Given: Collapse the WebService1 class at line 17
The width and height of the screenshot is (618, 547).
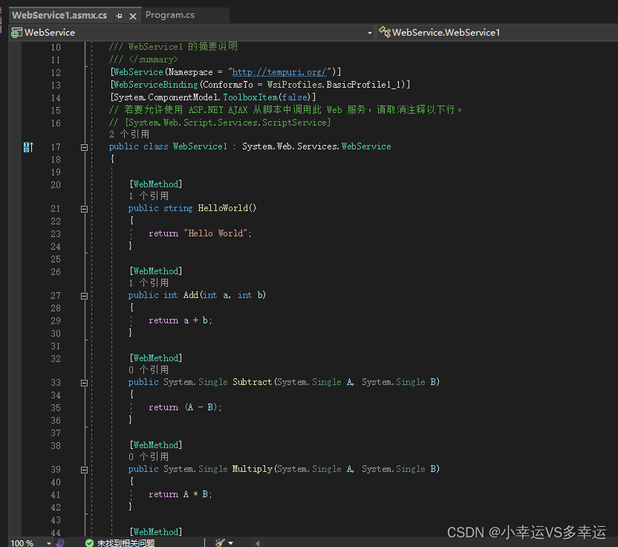Looking at the screenshot, I should [x=84, y=147].
